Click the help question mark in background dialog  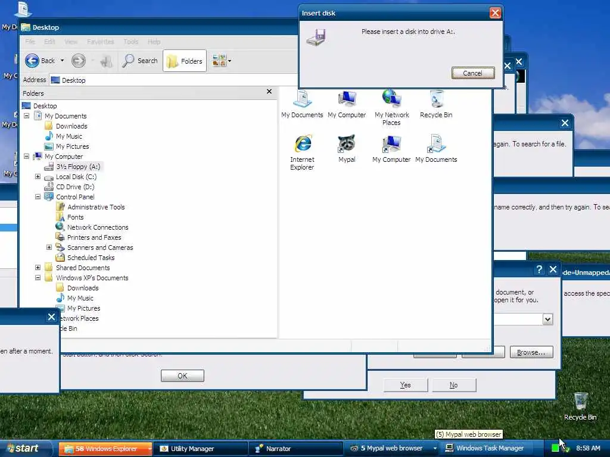coord(539,270)
